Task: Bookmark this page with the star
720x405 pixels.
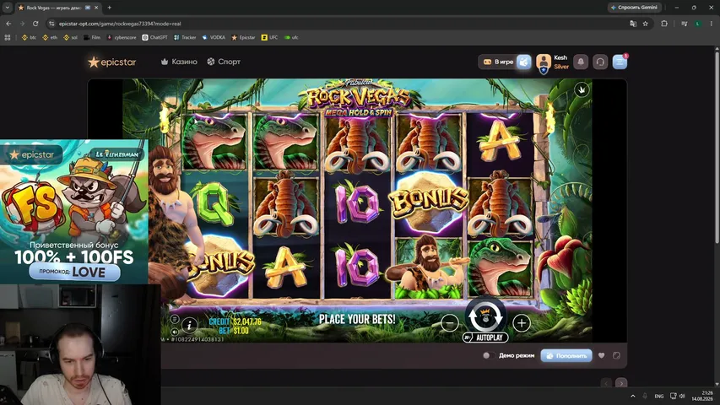Action: coord(645,24)
